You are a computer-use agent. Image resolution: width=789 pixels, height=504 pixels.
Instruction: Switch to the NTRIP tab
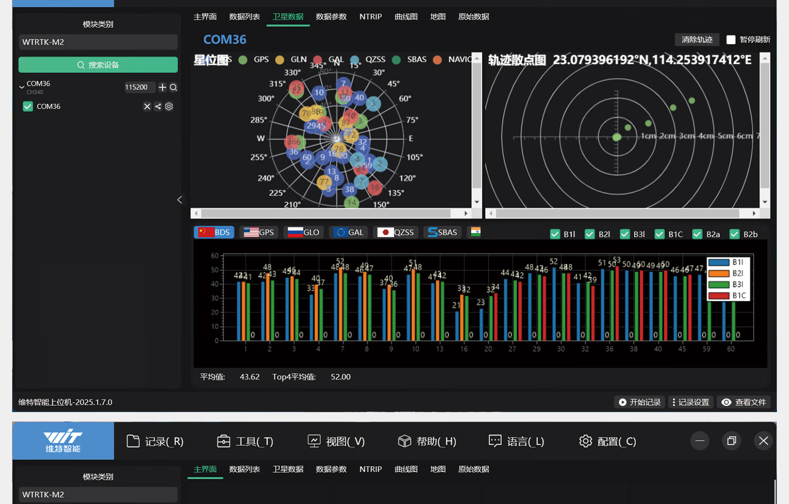click(x=370, y=17)
